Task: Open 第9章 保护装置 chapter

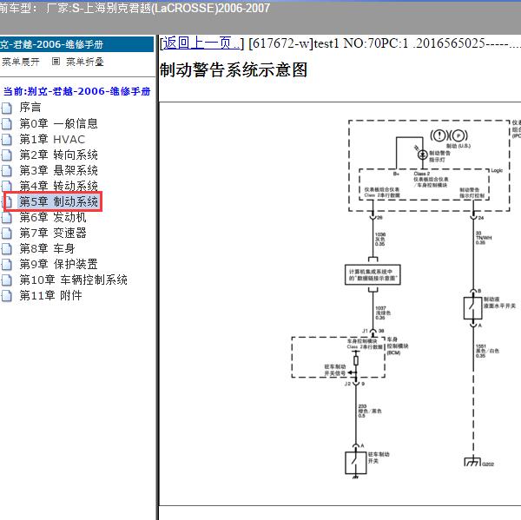Action: pyautogui.click(x=58, y=264)
